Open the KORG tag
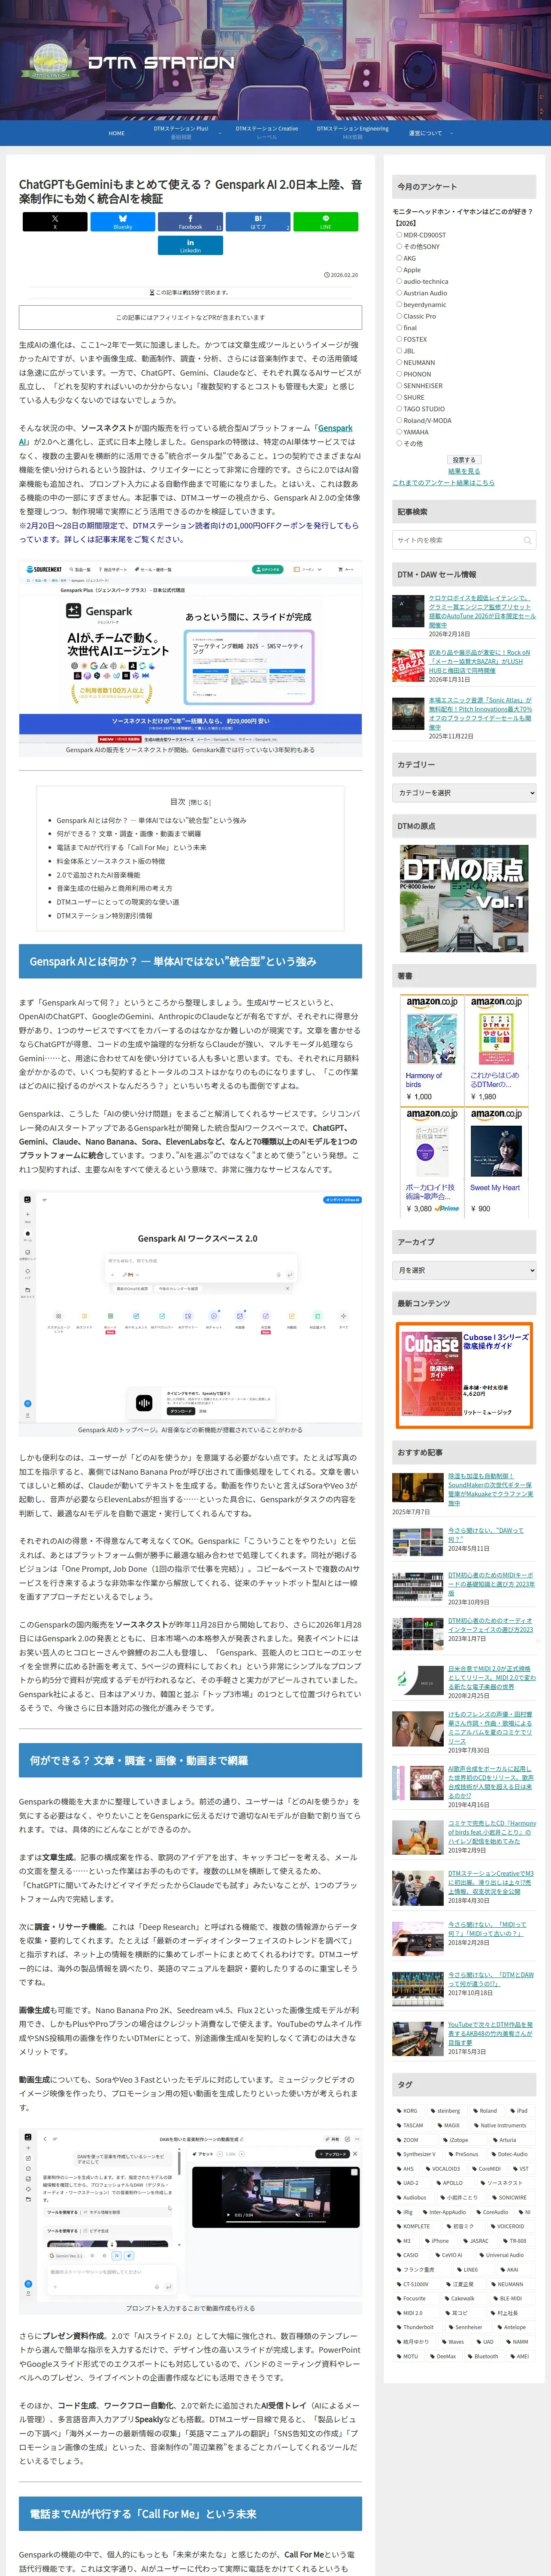551x2576 pixels. (x=409, y=2111)
